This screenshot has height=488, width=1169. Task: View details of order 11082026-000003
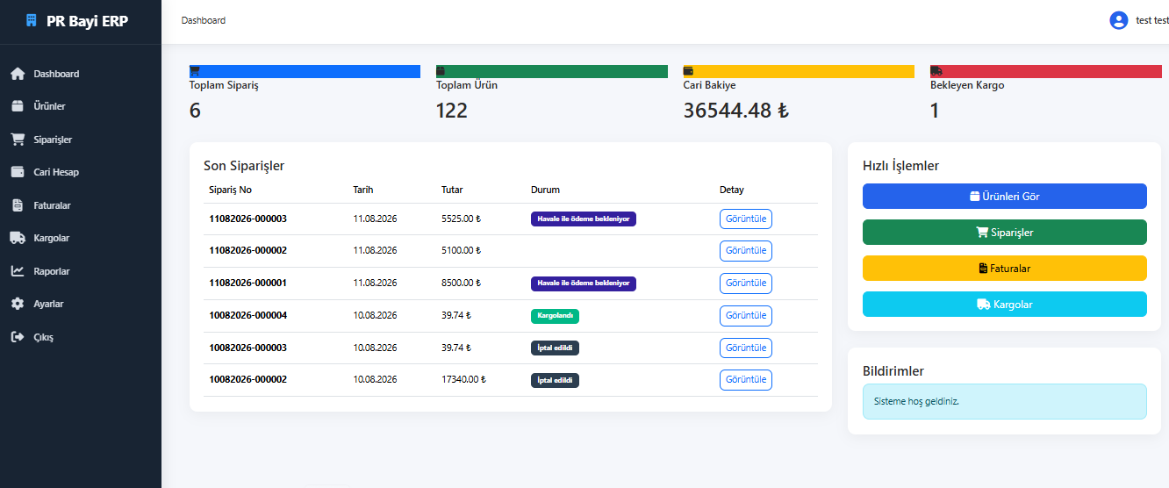tap(746, 219)
